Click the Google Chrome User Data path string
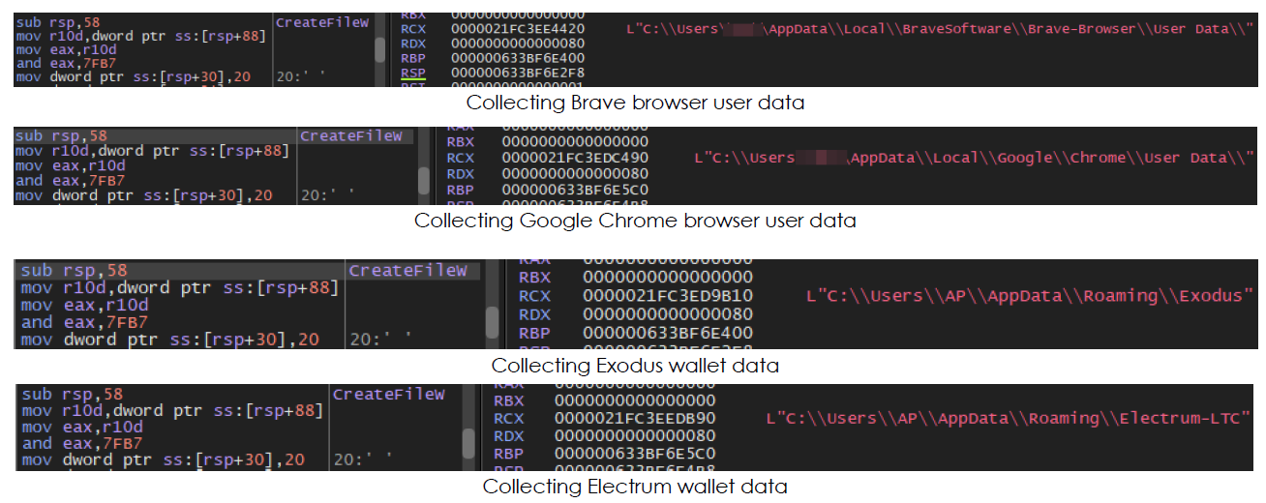 point(975,158)
